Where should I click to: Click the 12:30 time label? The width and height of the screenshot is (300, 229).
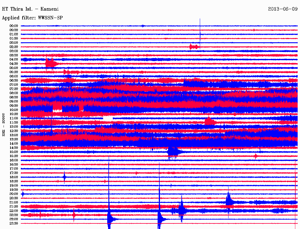point(14,131)
